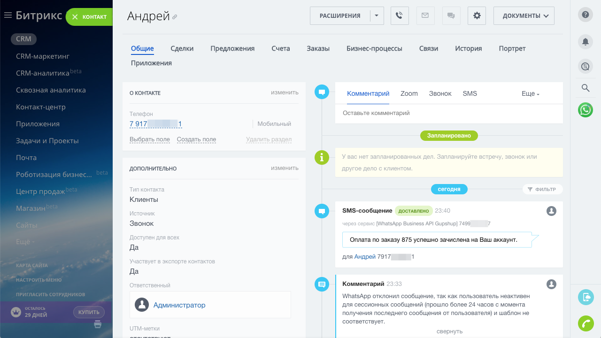Click the contact phone number link
601x338 pixels.
click(x=156, y=124)
